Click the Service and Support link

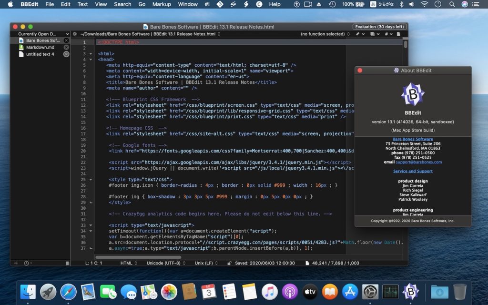[x=413, y=171]
